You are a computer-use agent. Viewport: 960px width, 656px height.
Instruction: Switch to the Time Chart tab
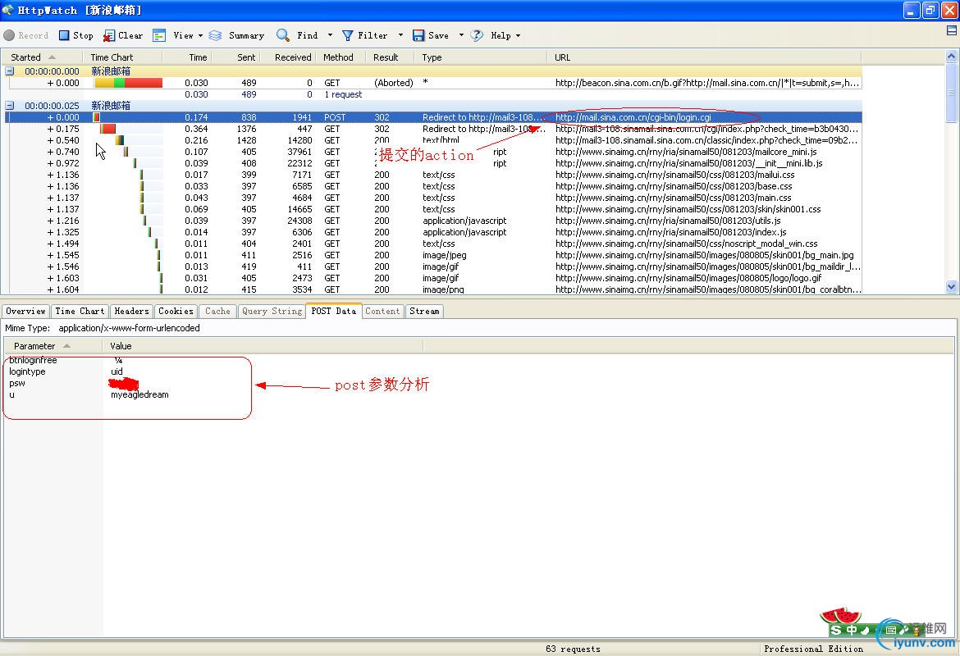tap(80, 311)
